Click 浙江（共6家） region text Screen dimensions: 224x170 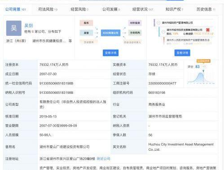coord(16,41)
